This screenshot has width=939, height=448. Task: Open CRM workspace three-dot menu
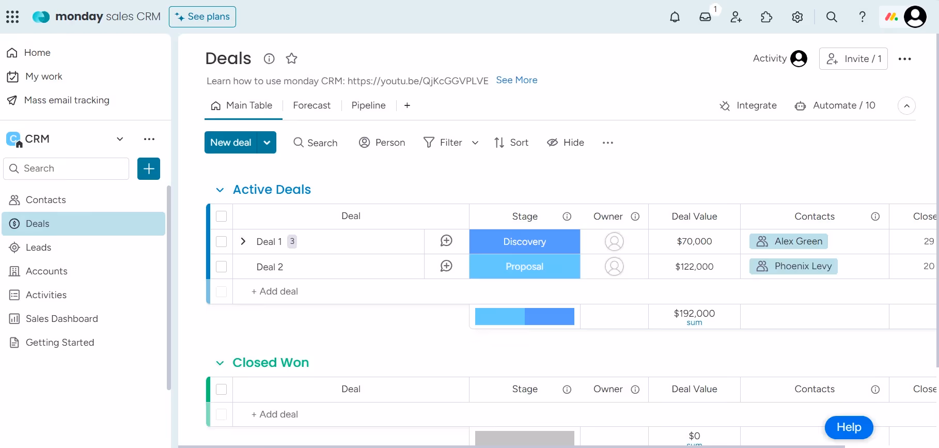149,139
